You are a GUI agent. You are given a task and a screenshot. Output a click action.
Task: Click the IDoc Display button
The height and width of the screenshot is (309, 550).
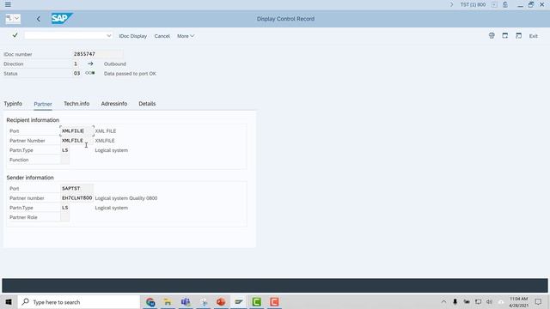pyautogui.click(x=132, y=36)
